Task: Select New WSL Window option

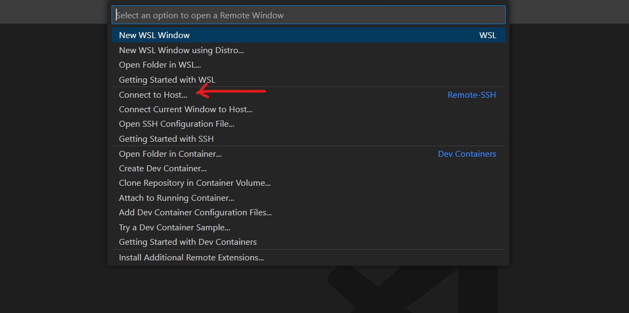Action: click(x=154, y=35)
